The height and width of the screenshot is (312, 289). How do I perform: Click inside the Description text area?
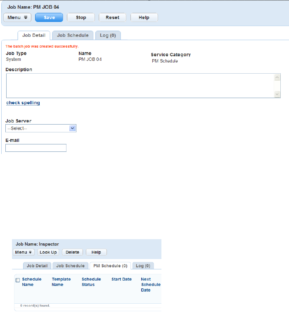pos(140,86)
